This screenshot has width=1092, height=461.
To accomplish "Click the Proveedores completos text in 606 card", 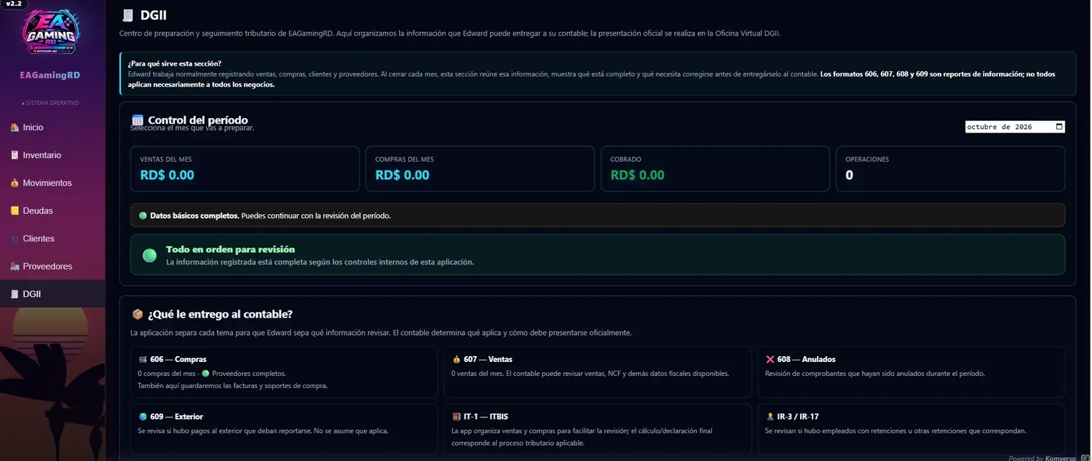I will click(249, 374).
